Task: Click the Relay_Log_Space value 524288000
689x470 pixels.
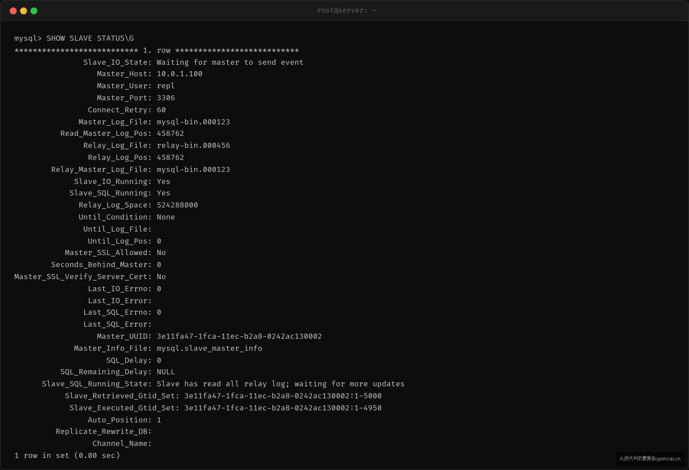Action: click(177, 205)
